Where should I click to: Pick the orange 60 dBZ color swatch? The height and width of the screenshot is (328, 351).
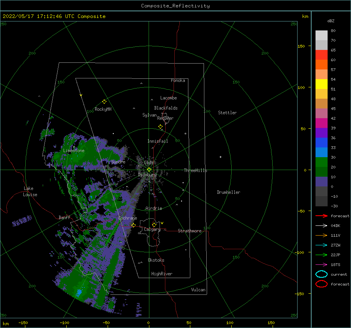click(x=321, y=64)
